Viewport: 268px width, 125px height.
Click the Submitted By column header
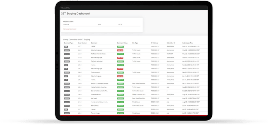click(x=171, y=43)
